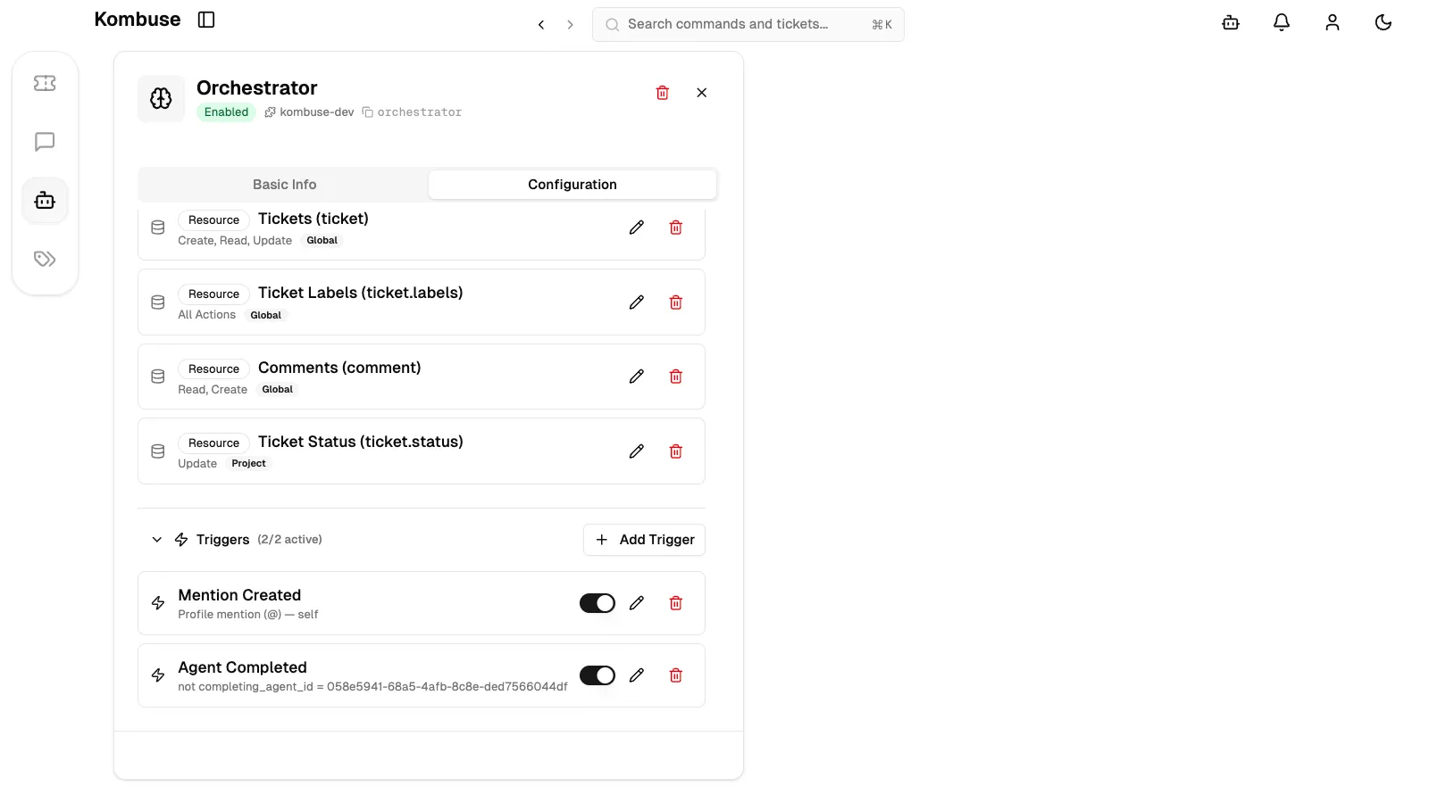Switch to the Basic Info tab

284,185
